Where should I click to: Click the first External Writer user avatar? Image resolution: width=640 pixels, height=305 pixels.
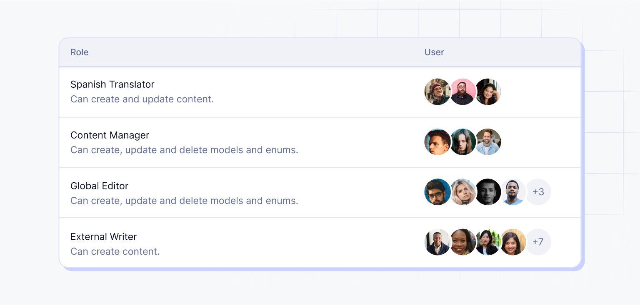437,242
